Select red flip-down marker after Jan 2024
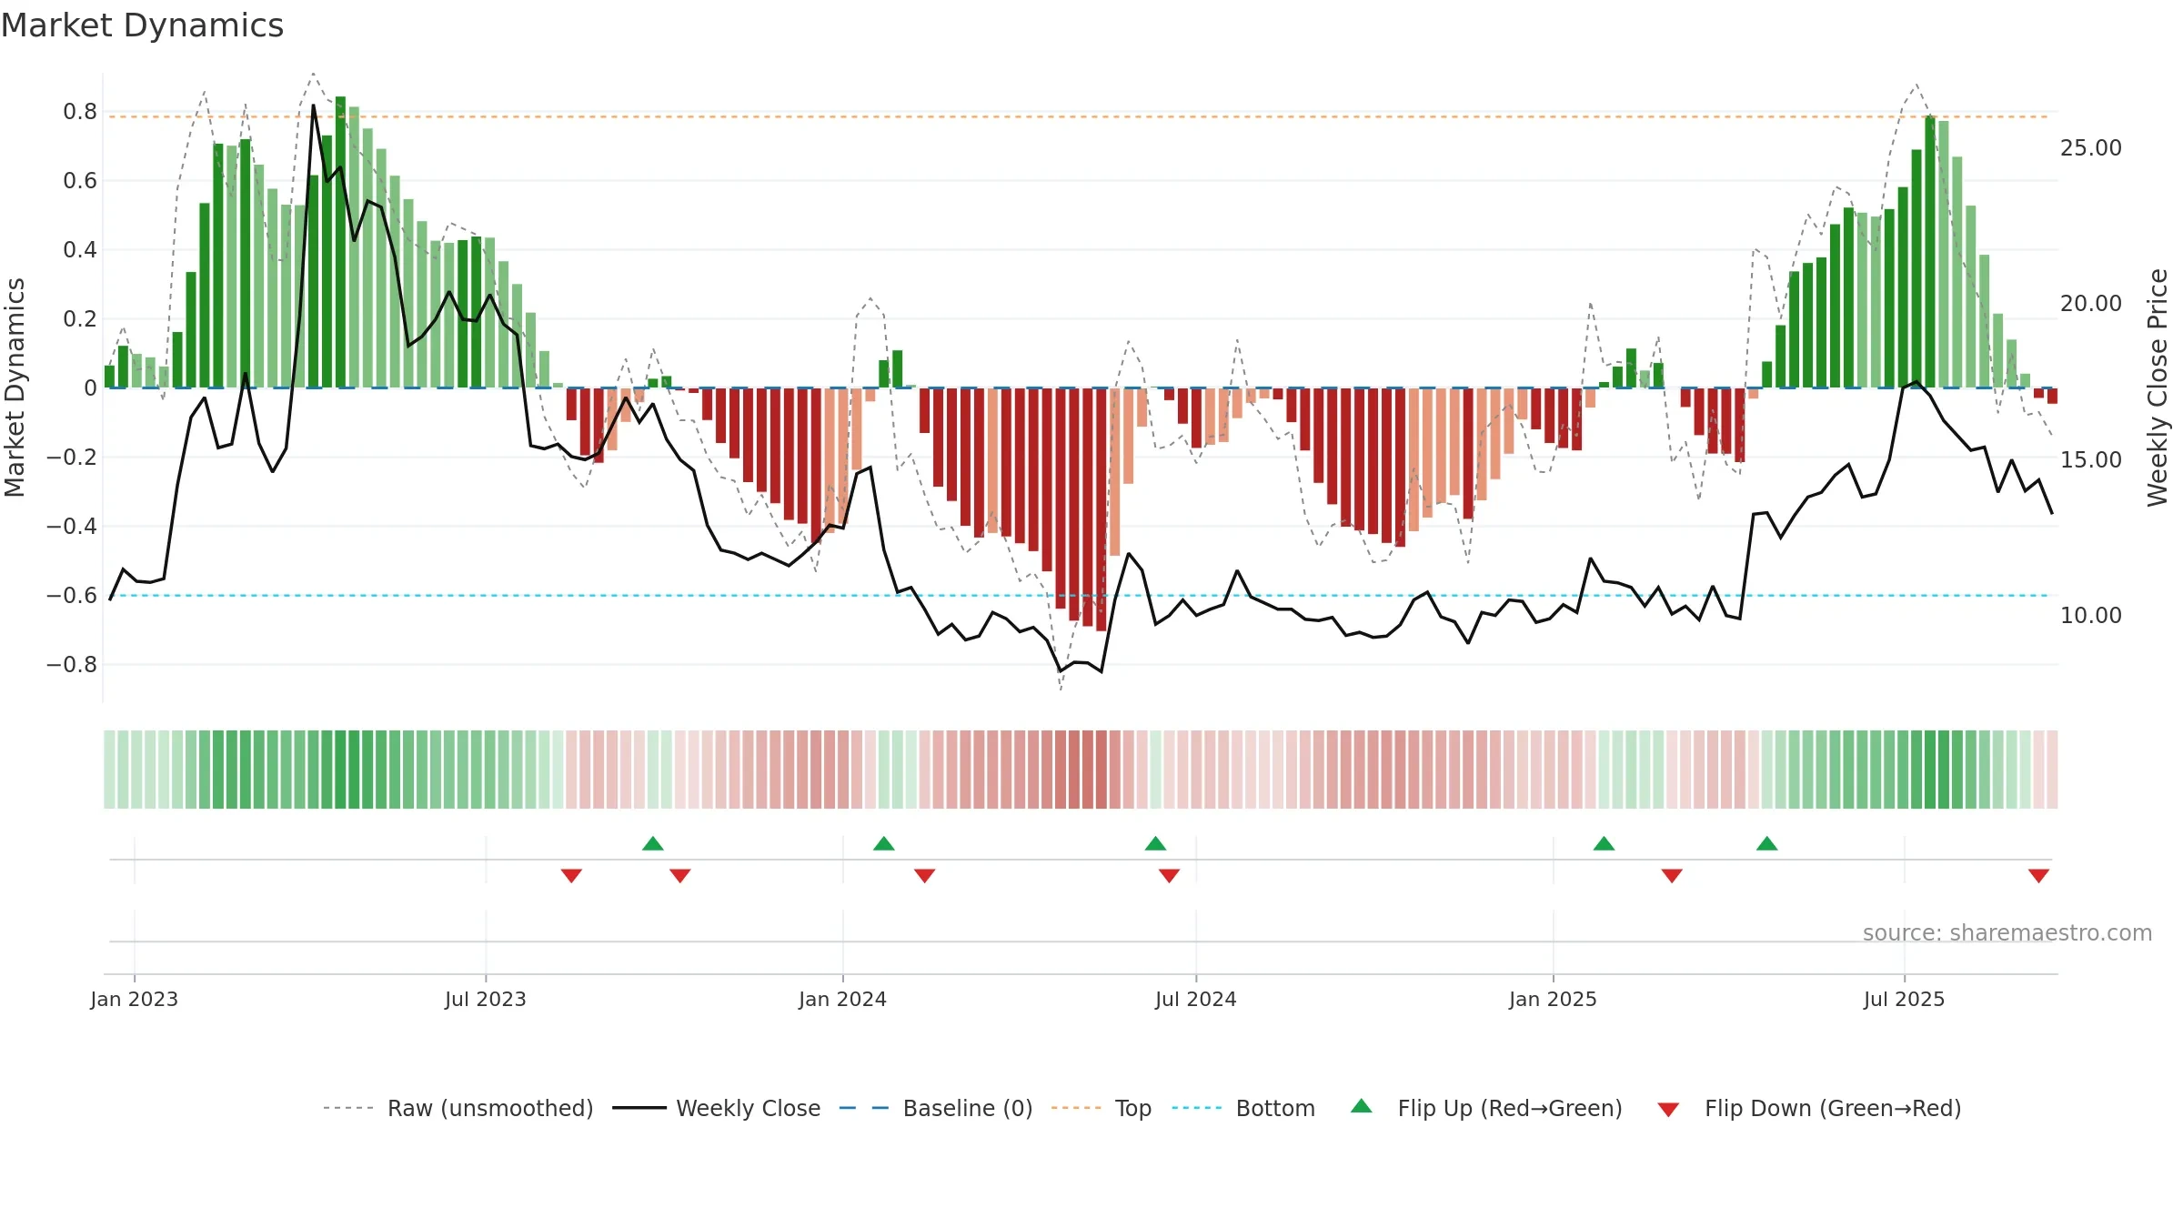2183x1228 pixels. click(x=925, y=875)
